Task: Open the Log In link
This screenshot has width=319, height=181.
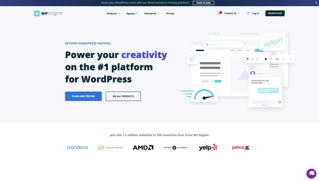Action: 255,13
